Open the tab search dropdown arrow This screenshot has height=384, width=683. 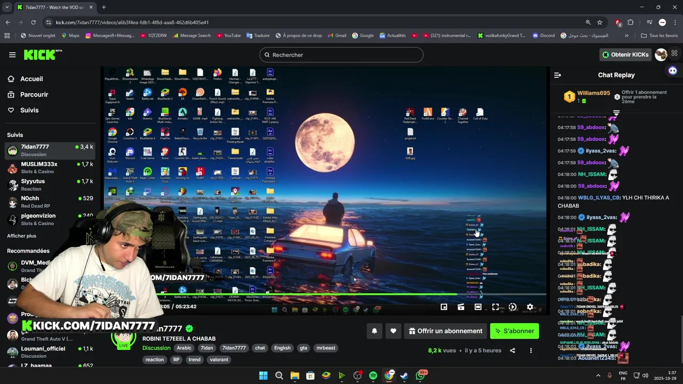[x=7, y=7]
